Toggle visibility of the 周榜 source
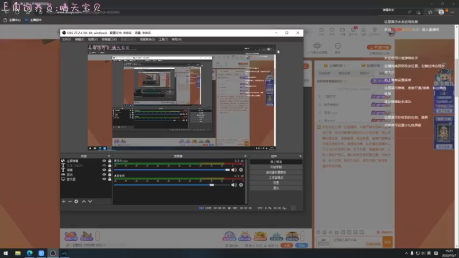This screenshot has height=258, width=459. [x=104, y=170]
